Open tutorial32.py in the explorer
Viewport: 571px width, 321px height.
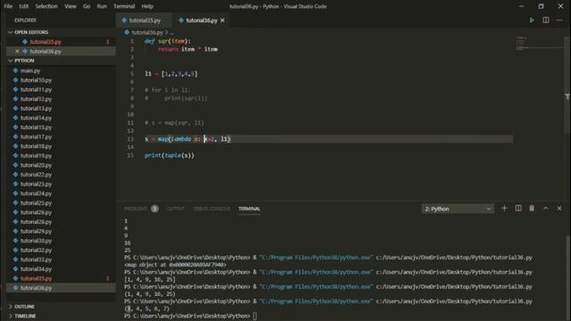[x=62, y=251]
